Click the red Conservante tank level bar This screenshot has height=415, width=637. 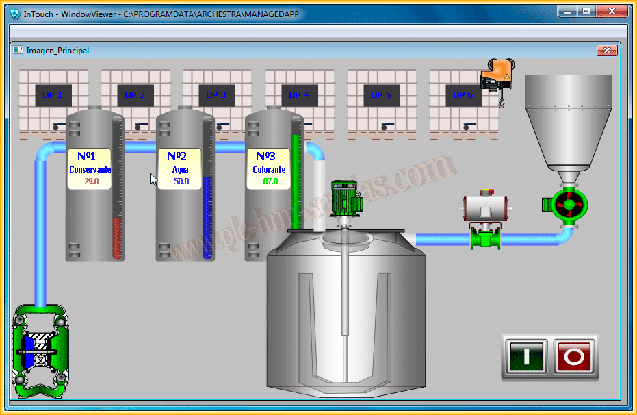point(116,238)
